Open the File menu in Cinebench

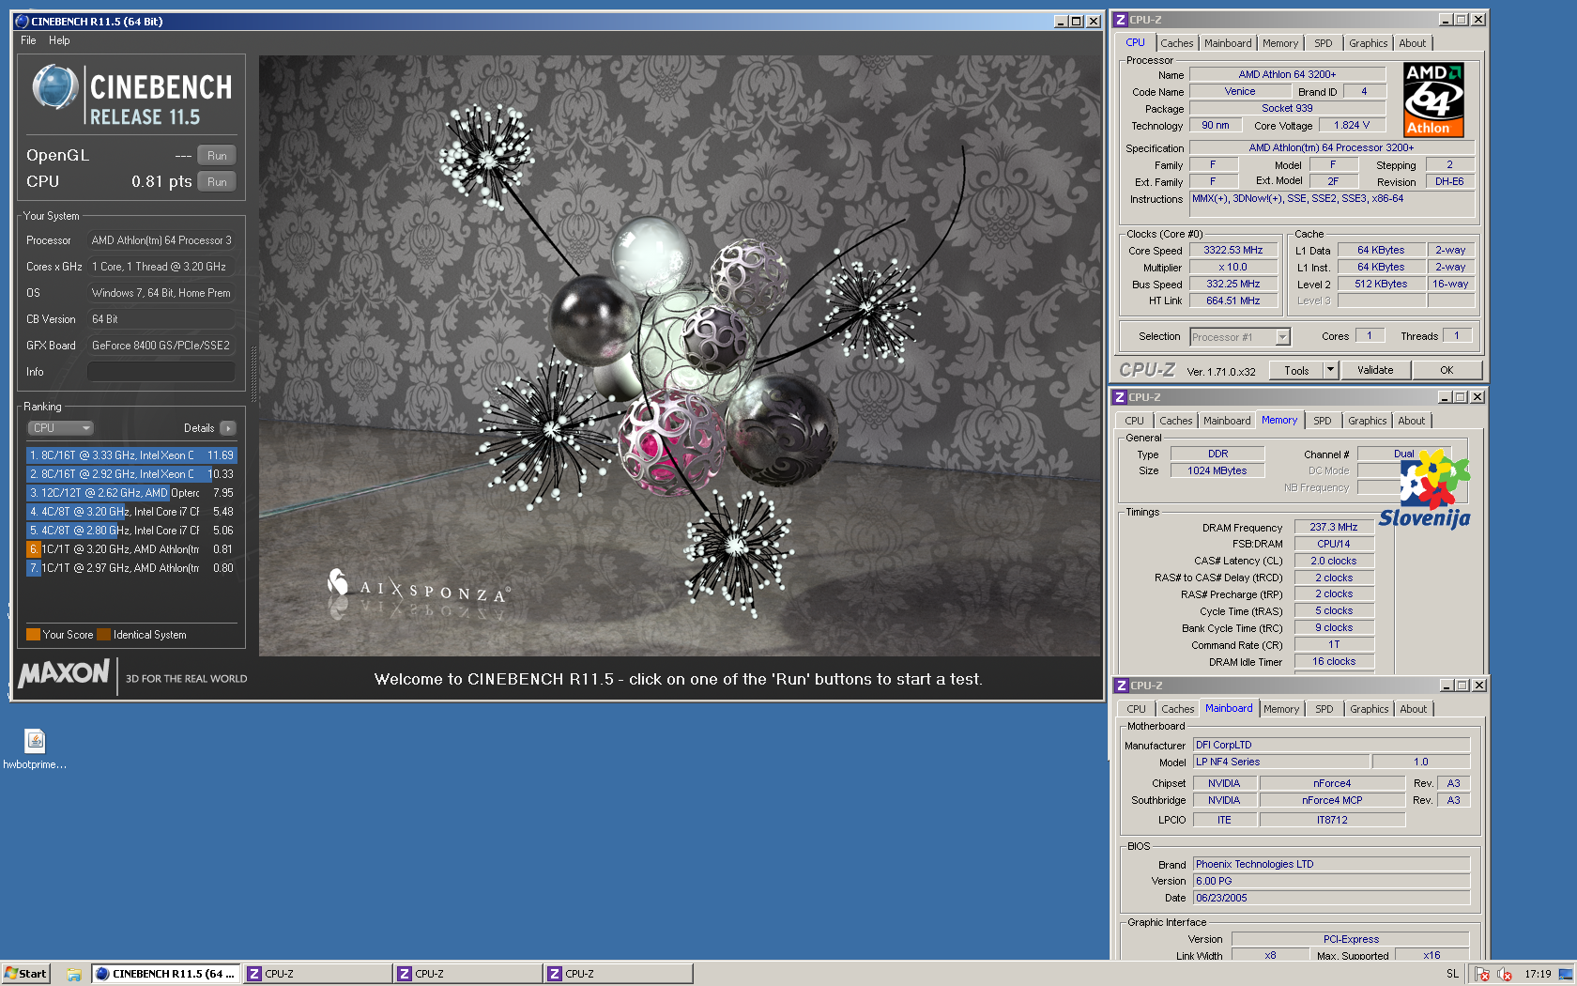pos(28,40)
